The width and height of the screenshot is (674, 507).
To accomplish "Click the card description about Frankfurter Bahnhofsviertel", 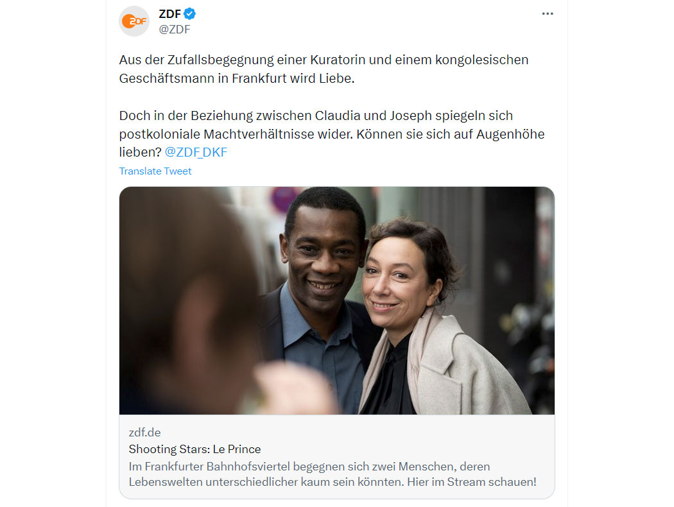I will [x=333, y=474].
